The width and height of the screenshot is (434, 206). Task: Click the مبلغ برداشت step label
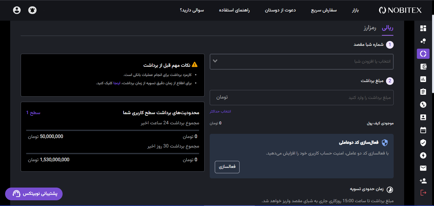[x=372, y=81]
